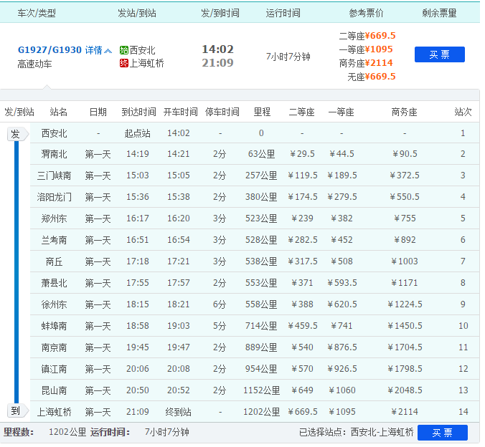Click the 发/到时间 column header
The height and width of the screenshot is (447, 485).
tap(220, 13)
